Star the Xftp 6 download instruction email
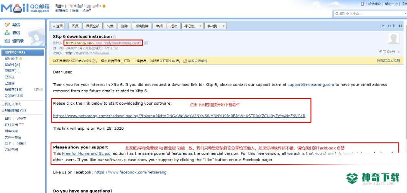 (x=115, y=36)
